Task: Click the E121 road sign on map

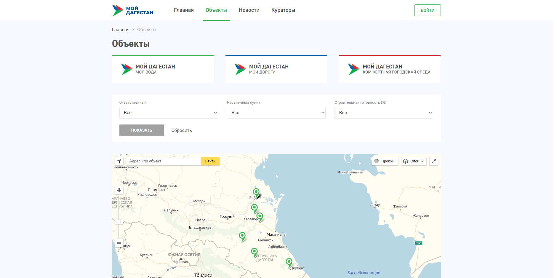Action: [x=419, y=243]
